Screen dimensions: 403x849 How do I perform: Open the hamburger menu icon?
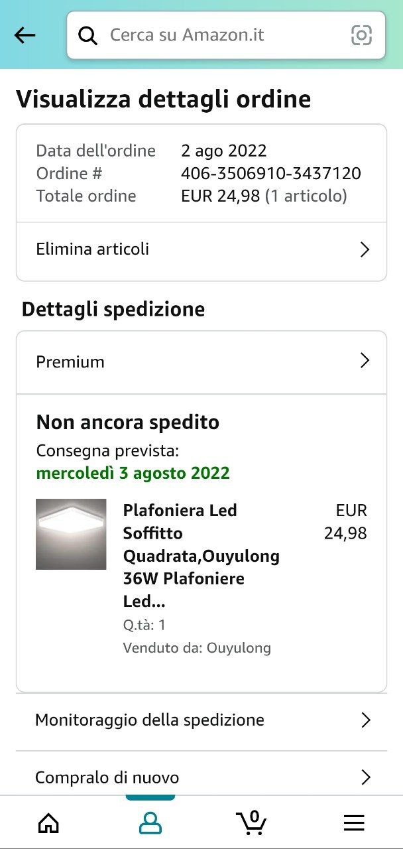[354, 823]
